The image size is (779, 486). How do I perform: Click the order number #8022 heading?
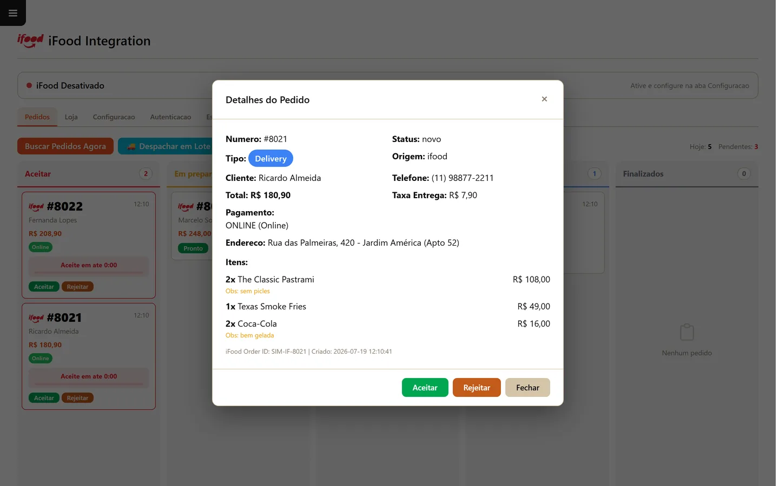click(65, 207)
